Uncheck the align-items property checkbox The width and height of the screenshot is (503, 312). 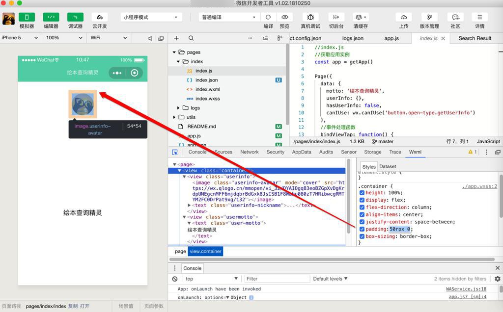point(362,214)
